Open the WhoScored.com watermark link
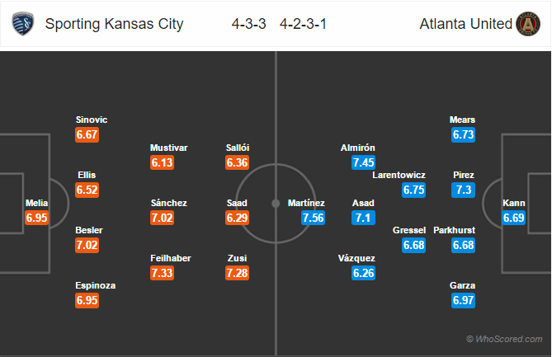The width and height of the screenshot is (552, 357). tap(504, 339)
